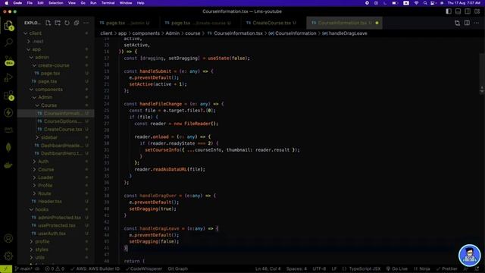
Task: Open errors and warnings count in status bar
Action: click(55, 268)
